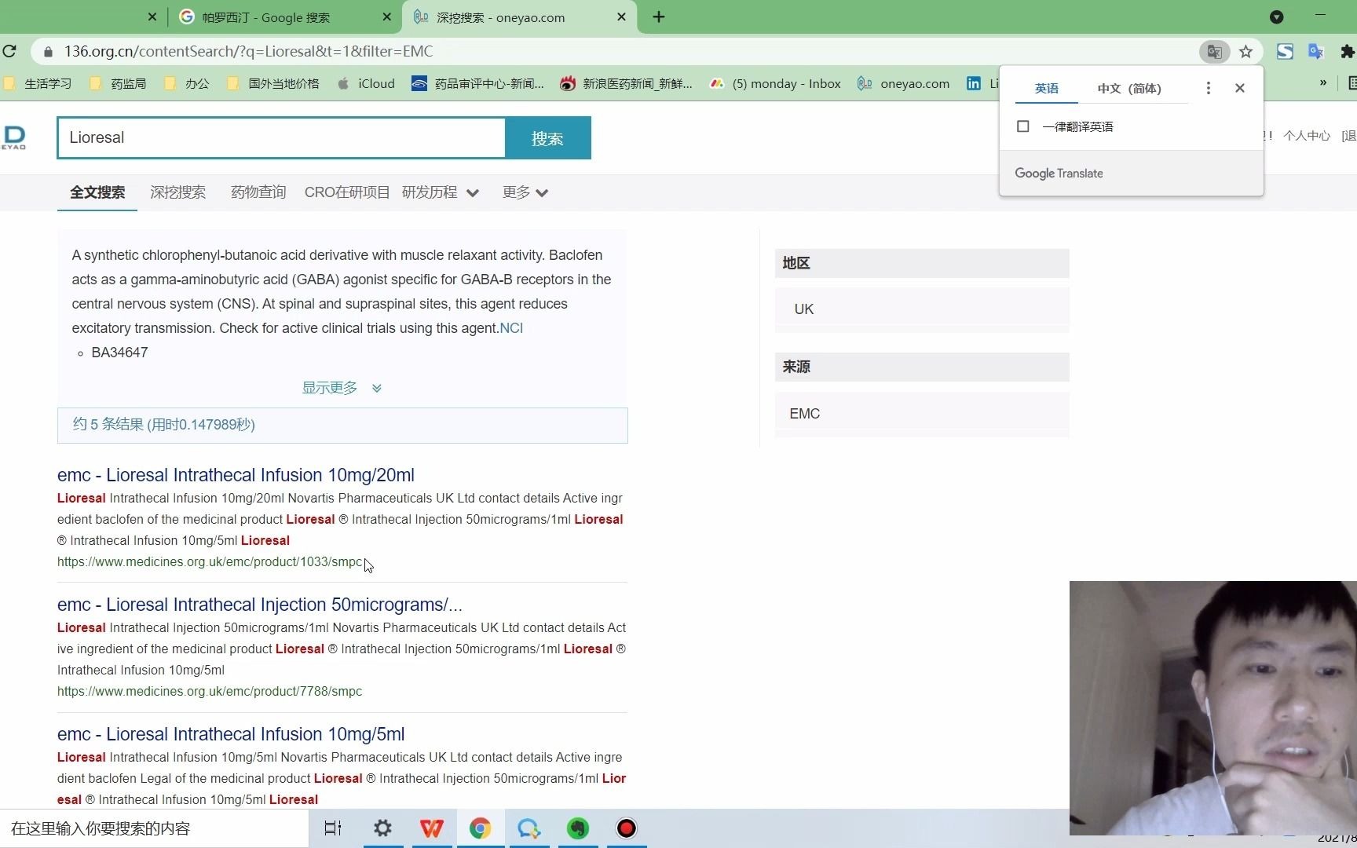This screenshot has height=848, width=1357.
Task: Open result Lioresal Intrathecal Injection 50micrograms
Action: click(260, 605)
